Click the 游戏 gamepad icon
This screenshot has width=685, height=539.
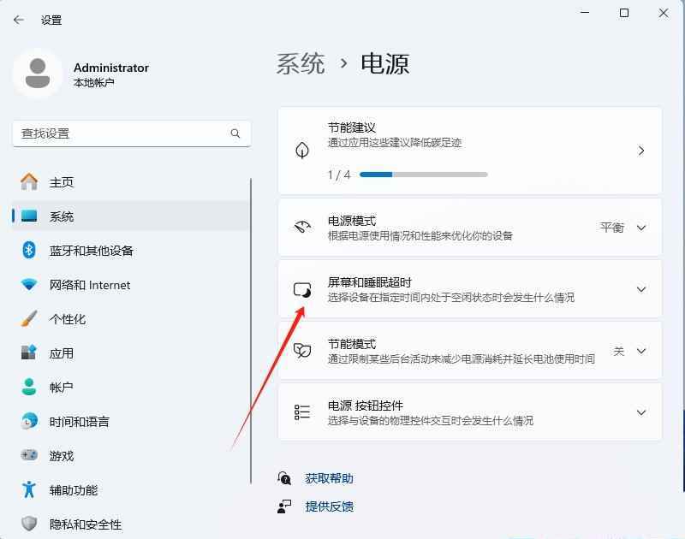coord(29,455)
